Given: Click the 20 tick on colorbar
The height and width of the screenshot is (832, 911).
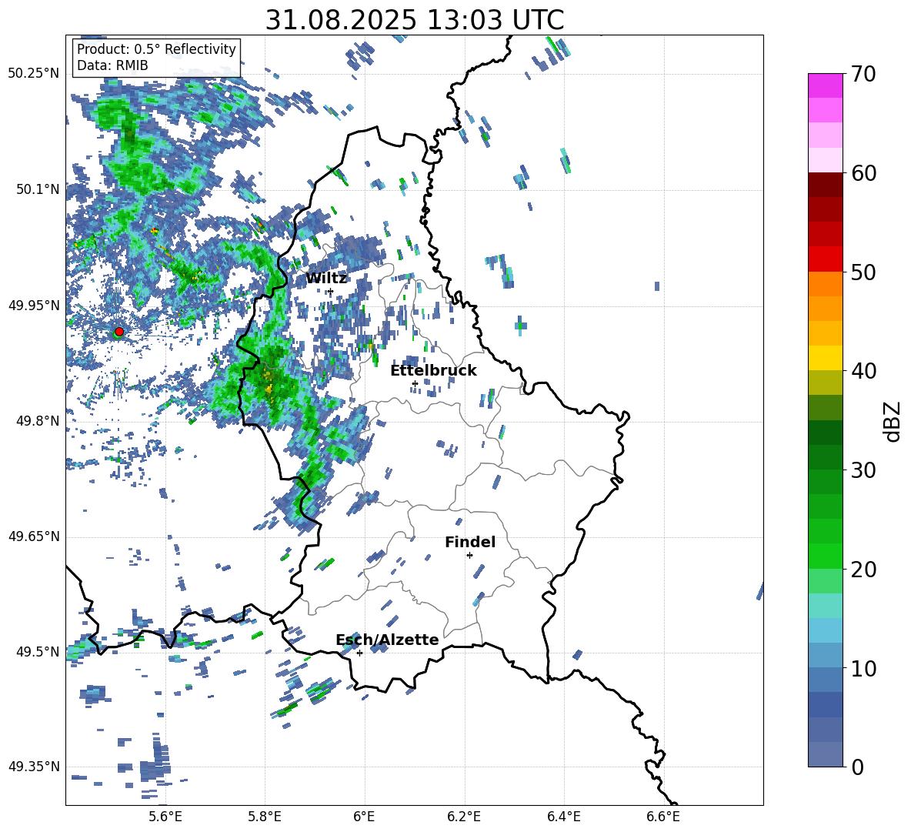Looking at the screenshot, I should tap(863, 570).
